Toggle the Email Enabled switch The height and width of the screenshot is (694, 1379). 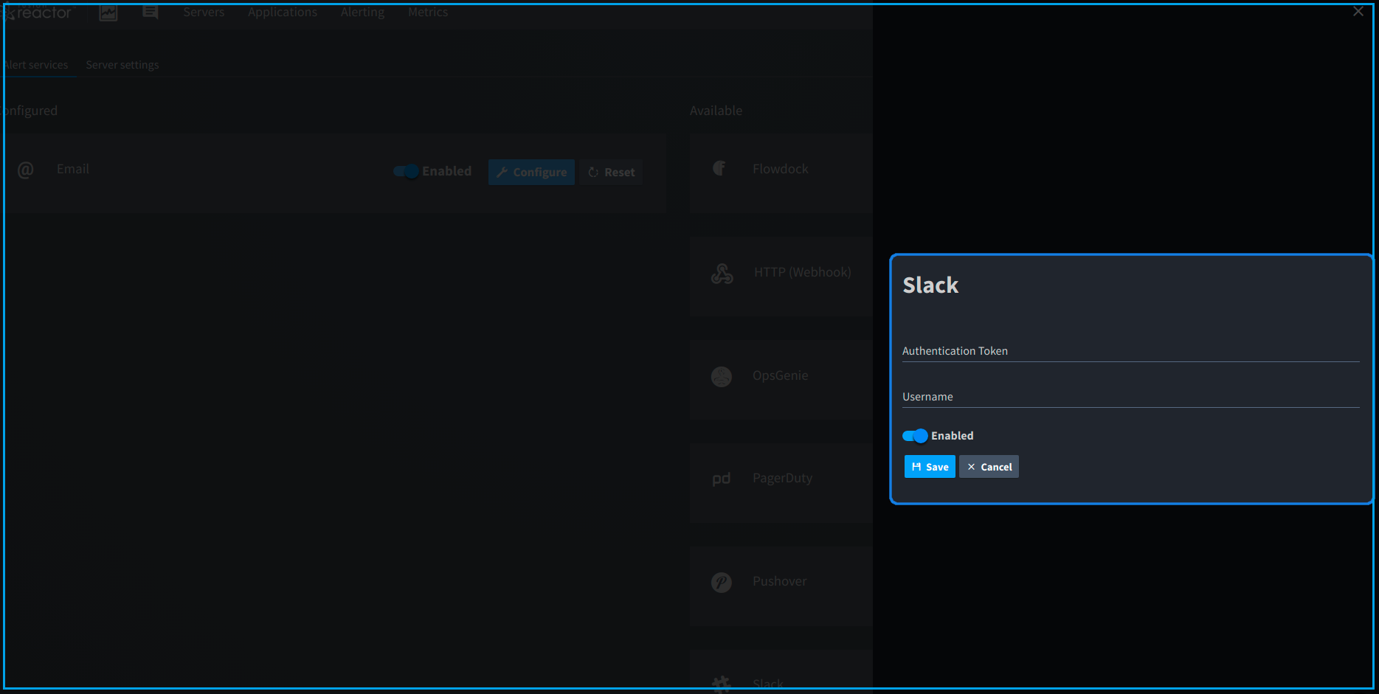tap(406, 171)
